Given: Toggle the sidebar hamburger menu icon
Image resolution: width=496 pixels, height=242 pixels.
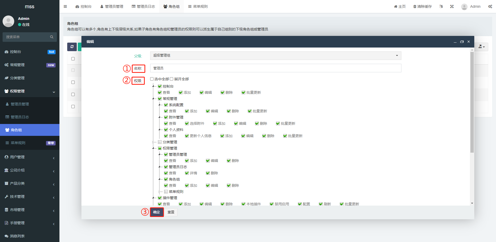Looking at the screenshot, I should tap(65, 6).
